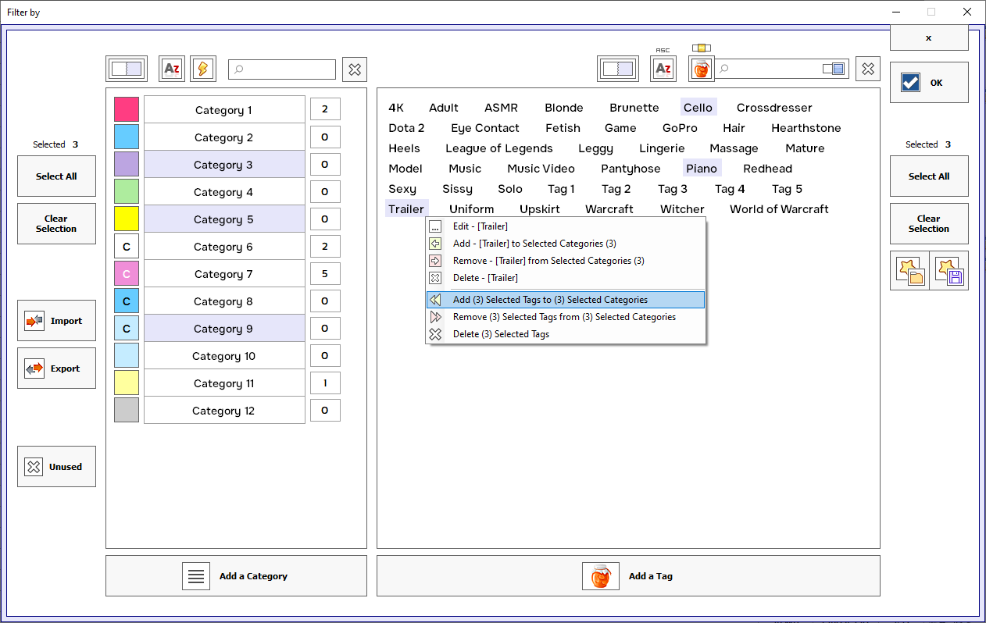Image resolution: width=986 pixels, height=623 pixels.
Task: Select the Category 7 row
Action: click(224, 274)
